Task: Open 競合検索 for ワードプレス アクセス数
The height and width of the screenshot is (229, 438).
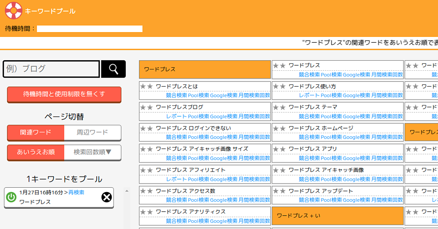Action: pyautogui.click(x=177, y=200)
